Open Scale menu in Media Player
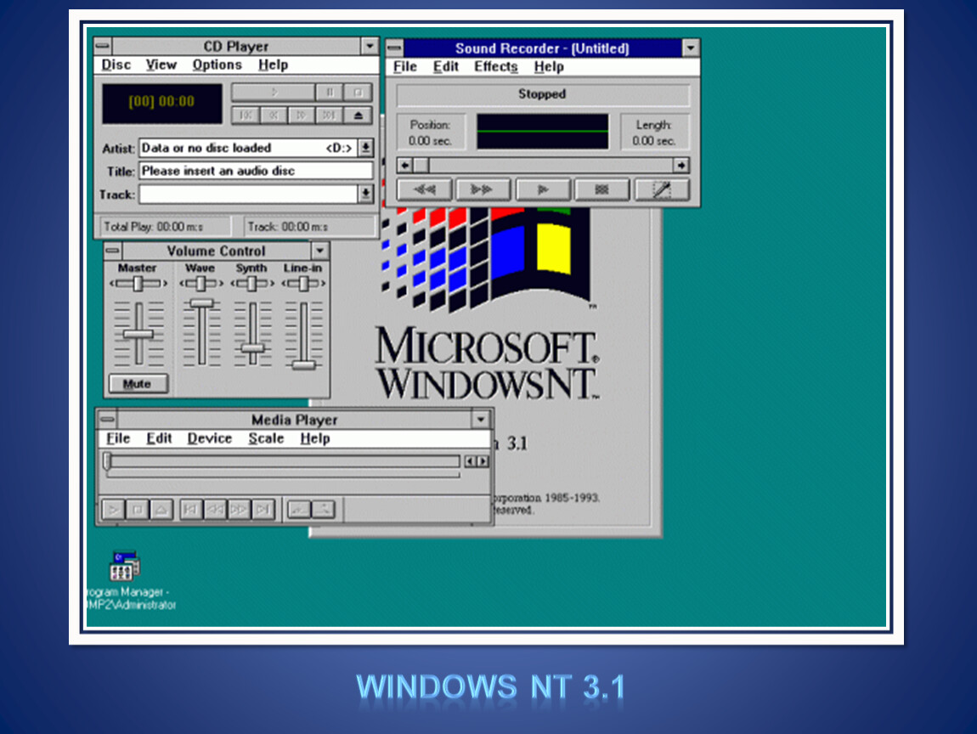The width and height of the screenshot is (977, 734). [266, 438]
